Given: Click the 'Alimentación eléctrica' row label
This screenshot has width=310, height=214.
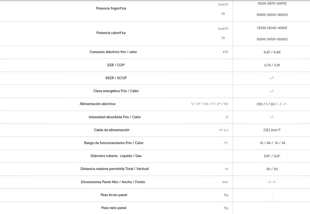Looking at the screenshot, I should [x=97, y=104].
